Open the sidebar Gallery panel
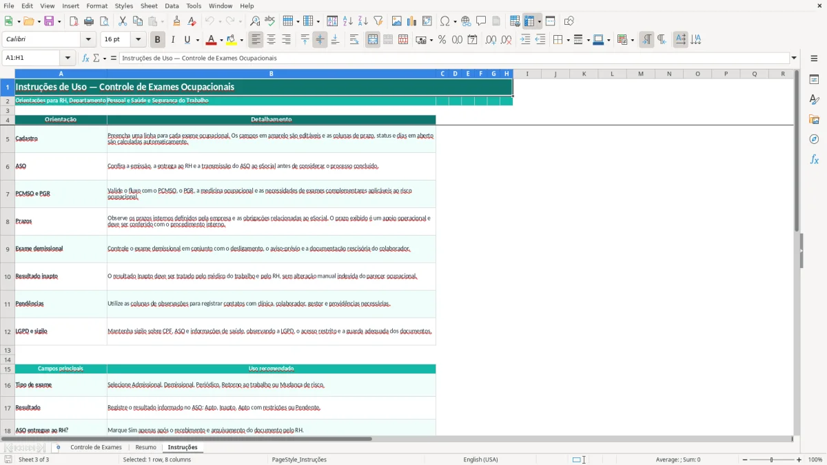This screenshot has height=465, width=827. click(x=814, y=119)
